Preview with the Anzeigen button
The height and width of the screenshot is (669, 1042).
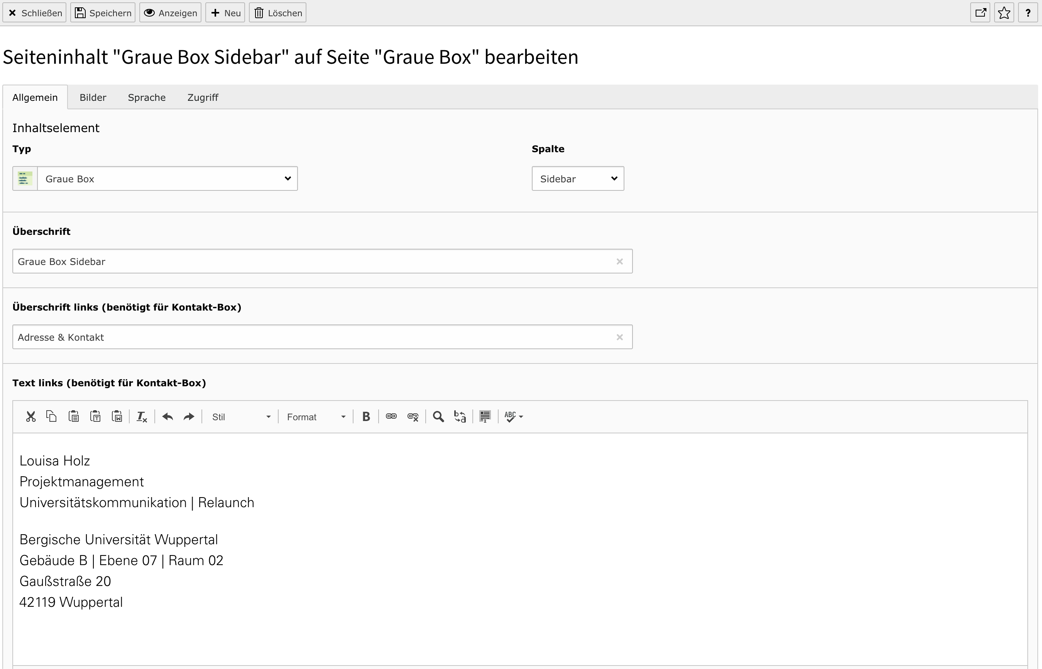click(x=170, y=13)
